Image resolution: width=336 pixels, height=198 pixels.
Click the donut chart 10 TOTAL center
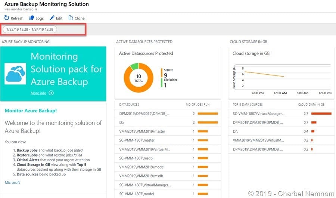tap(139, 78)
